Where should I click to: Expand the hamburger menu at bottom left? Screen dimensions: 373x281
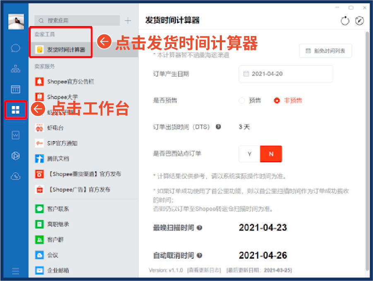[15, 271]
